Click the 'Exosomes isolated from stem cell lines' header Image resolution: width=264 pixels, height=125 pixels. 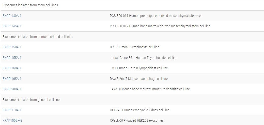click(30, 5)
